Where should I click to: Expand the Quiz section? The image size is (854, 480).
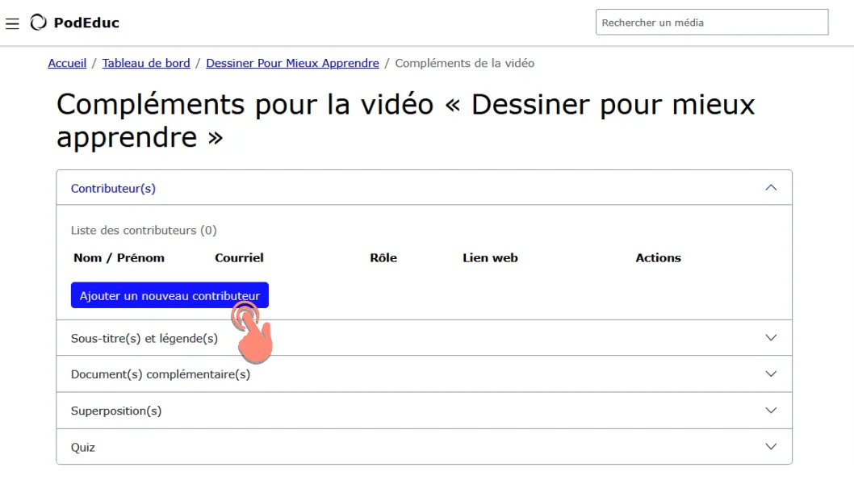pyautogui.click(x=424, y=447)
